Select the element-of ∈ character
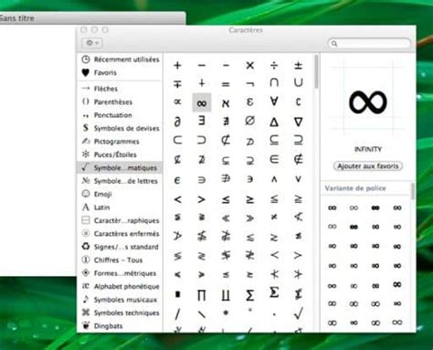Image resolution: width=433 pixels, height=350 pixels. 274,159
